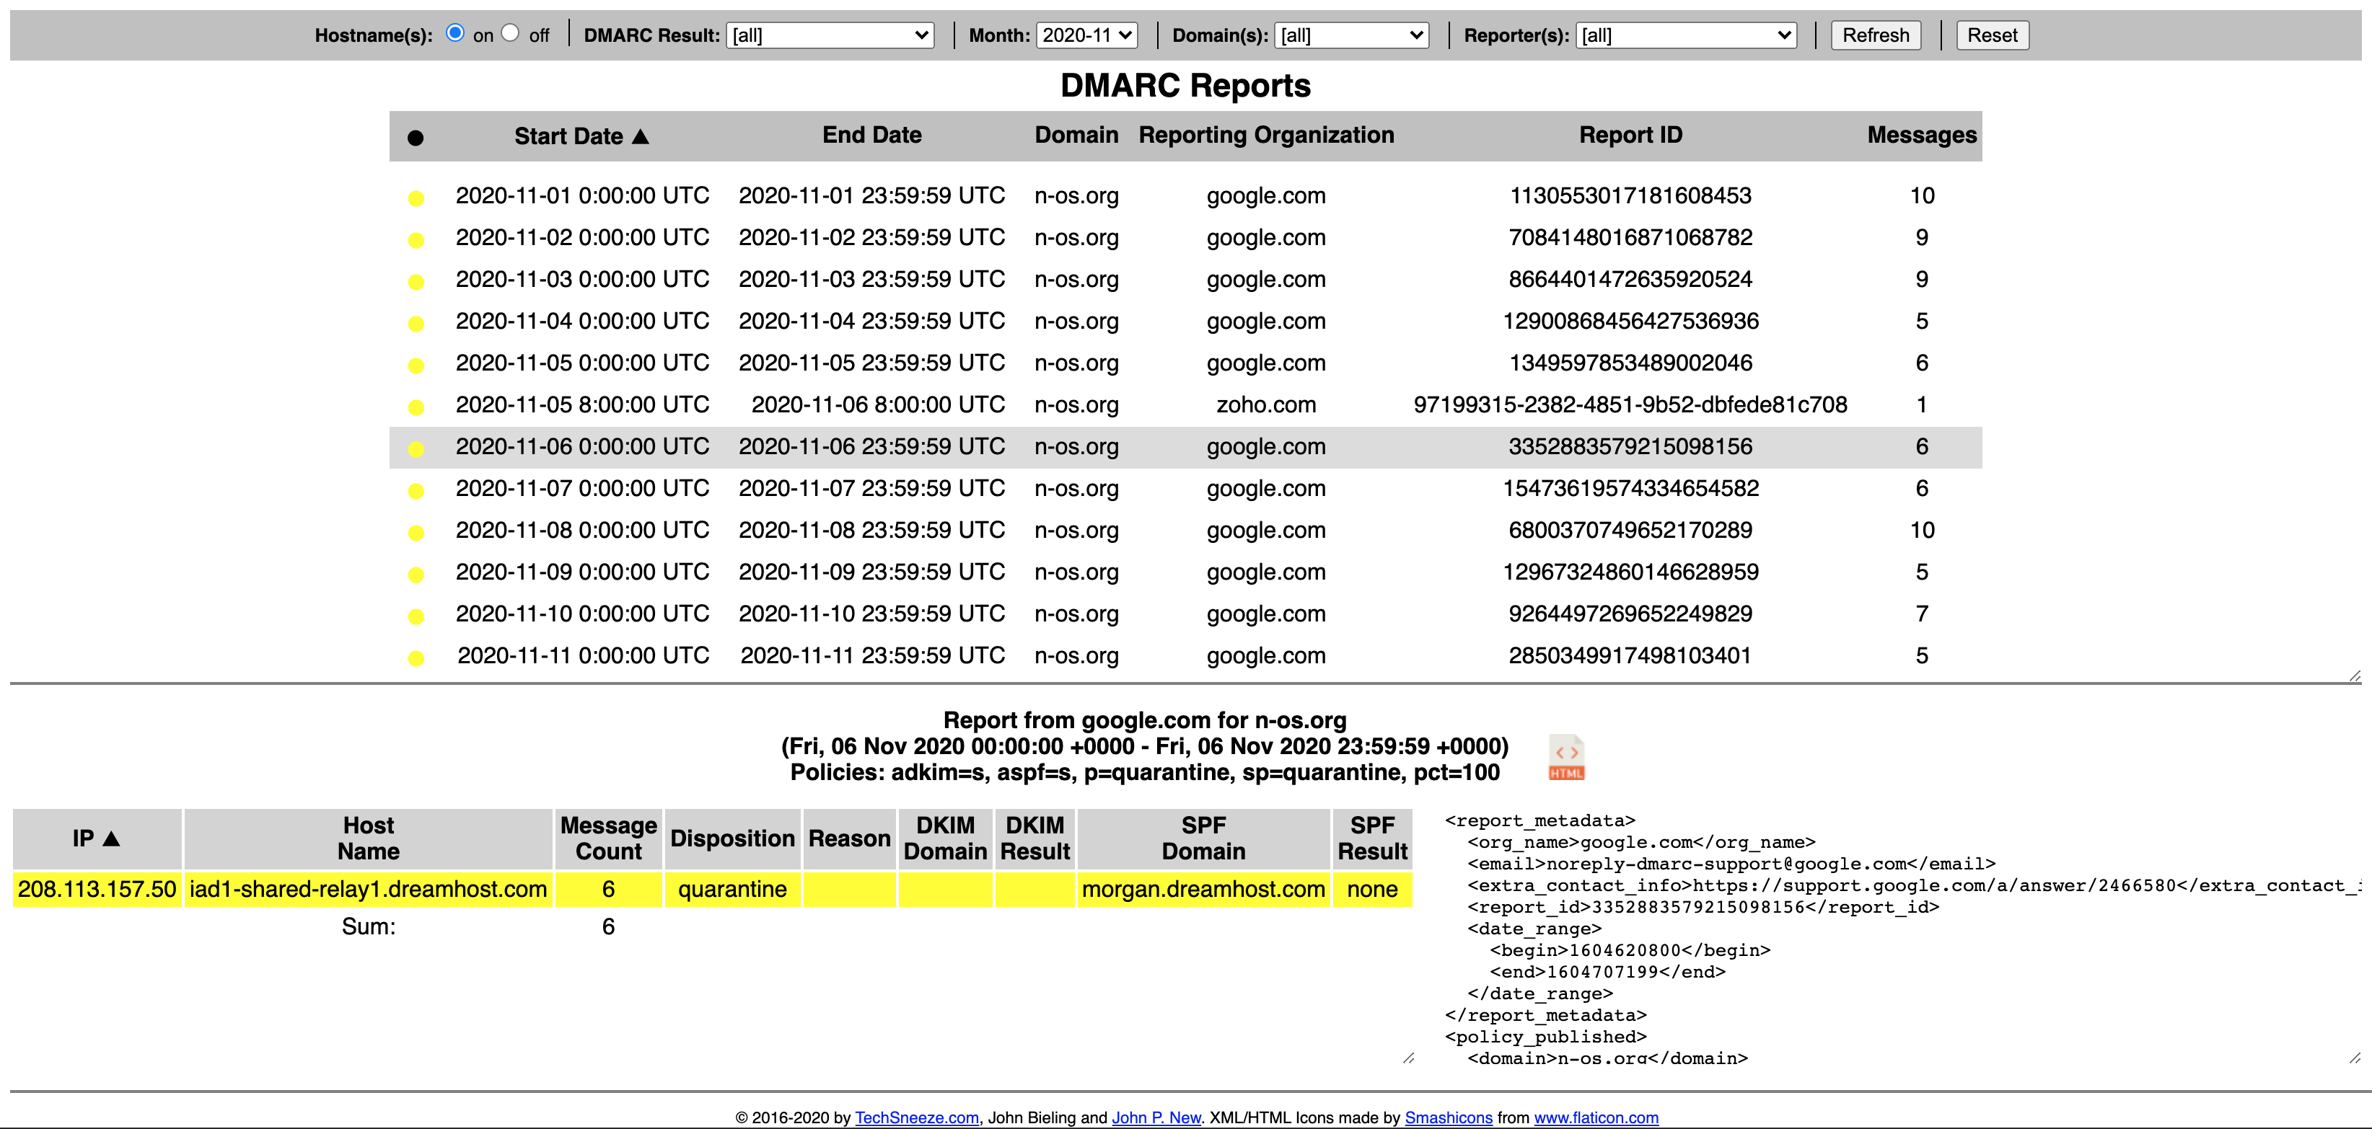The image size is (2372, 1129).
Task: Open DMARC Result dropdown
Action: click(x=830, y=35)
